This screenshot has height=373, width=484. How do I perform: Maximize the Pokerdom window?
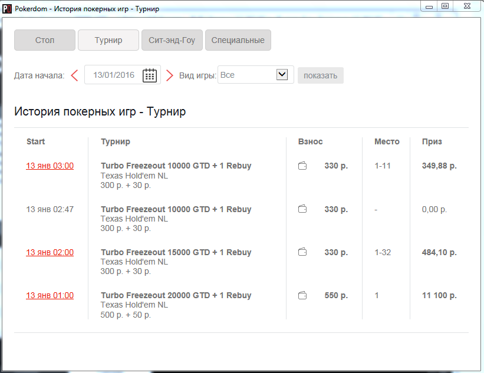tap(445, 6)
